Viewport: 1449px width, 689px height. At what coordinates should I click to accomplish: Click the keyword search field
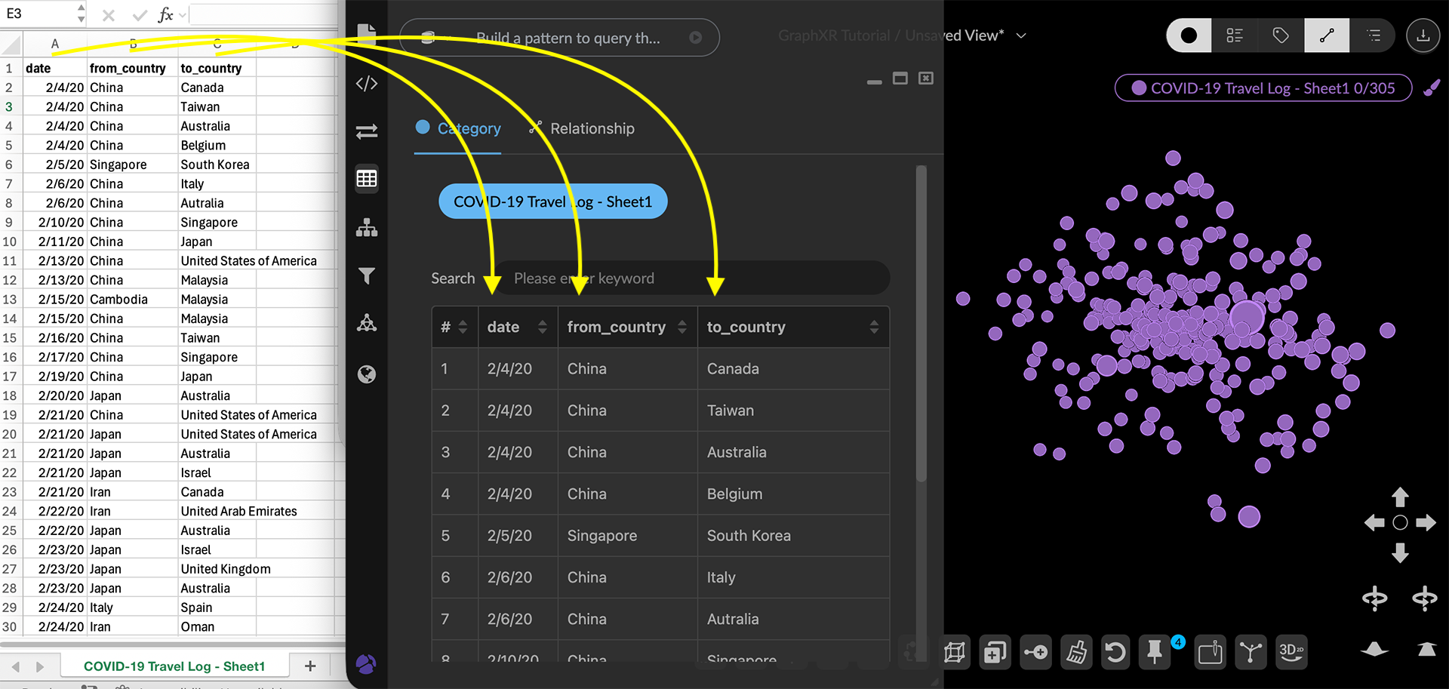click(691, 278)
